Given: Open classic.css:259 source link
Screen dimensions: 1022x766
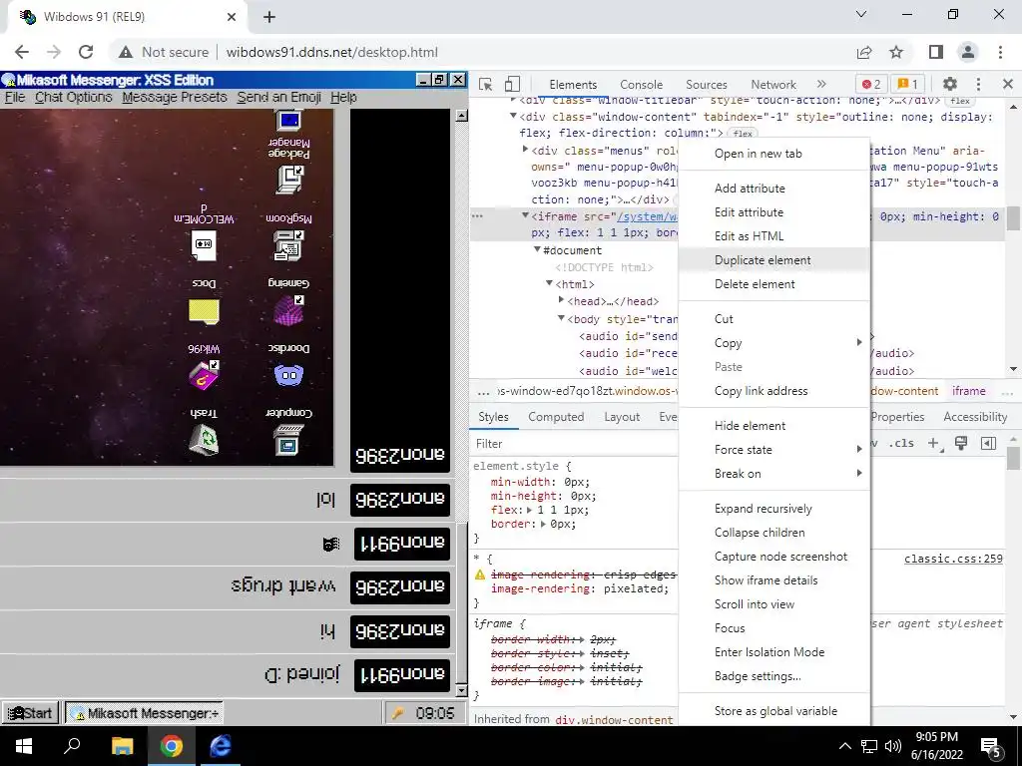Looking at the screenshot, I should tap(953, 559).
